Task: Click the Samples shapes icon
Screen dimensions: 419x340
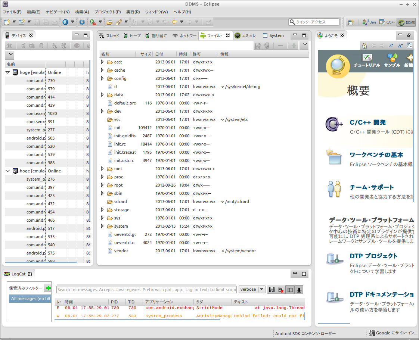Action: click(392, 57)
